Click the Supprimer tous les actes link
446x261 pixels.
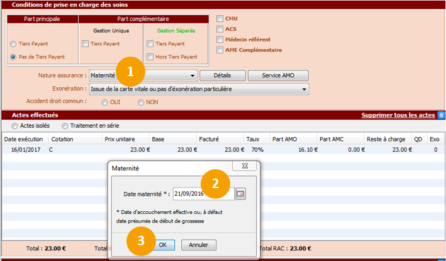[398, 116]
